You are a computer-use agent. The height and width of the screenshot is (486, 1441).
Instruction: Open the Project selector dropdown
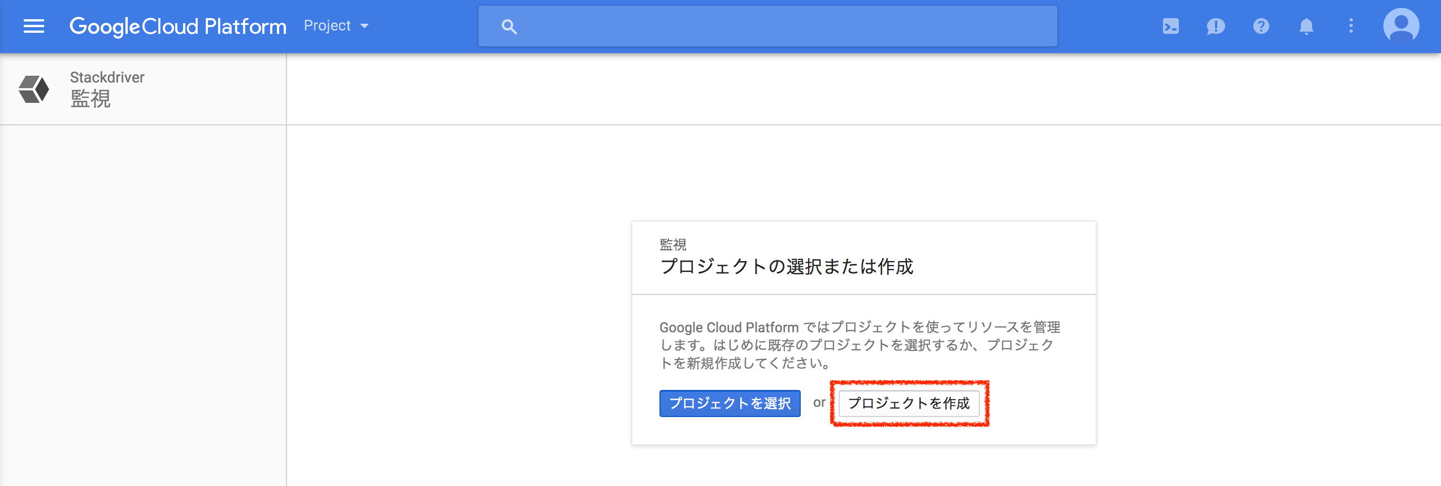[x=336, y=26]
